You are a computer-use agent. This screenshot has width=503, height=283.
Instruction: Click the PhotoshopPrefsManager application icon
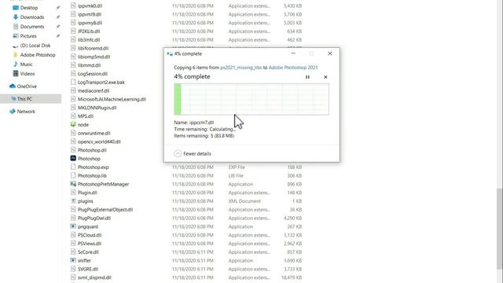click(73, 184)
